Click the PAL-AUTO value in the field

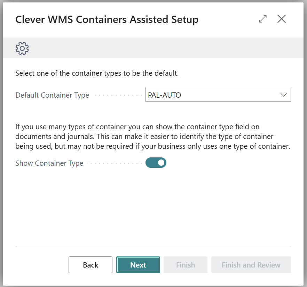click(165, 95)
